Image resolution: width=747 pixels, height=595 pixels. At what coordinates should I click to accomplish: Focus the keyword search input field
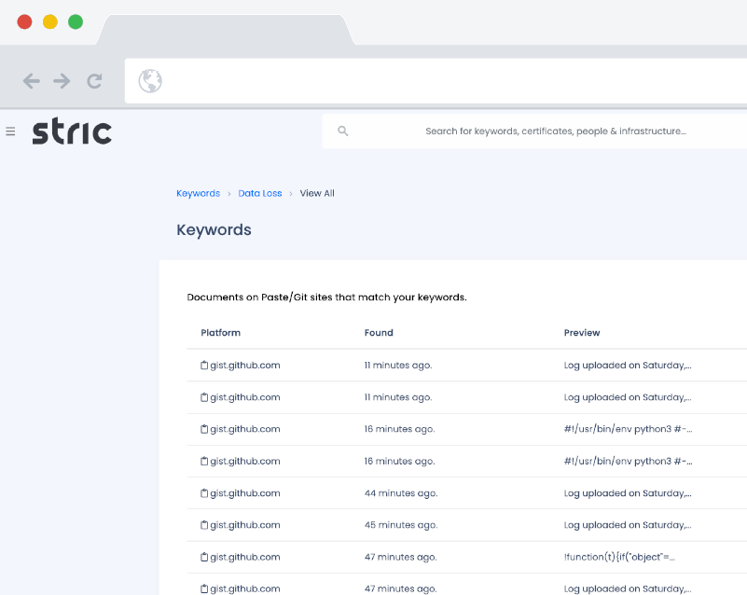pos(555,131)
